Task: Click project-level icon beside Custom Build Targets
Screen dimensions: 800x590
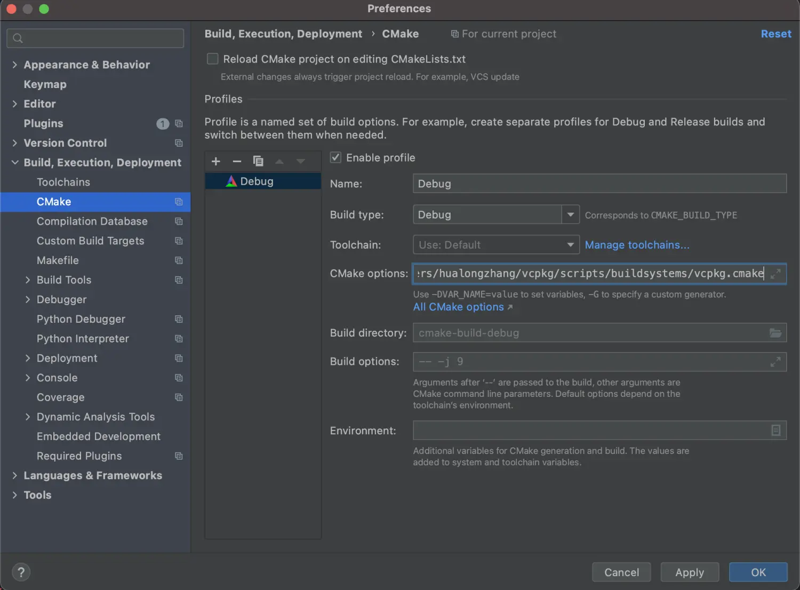Action: (x=179, y=241)
